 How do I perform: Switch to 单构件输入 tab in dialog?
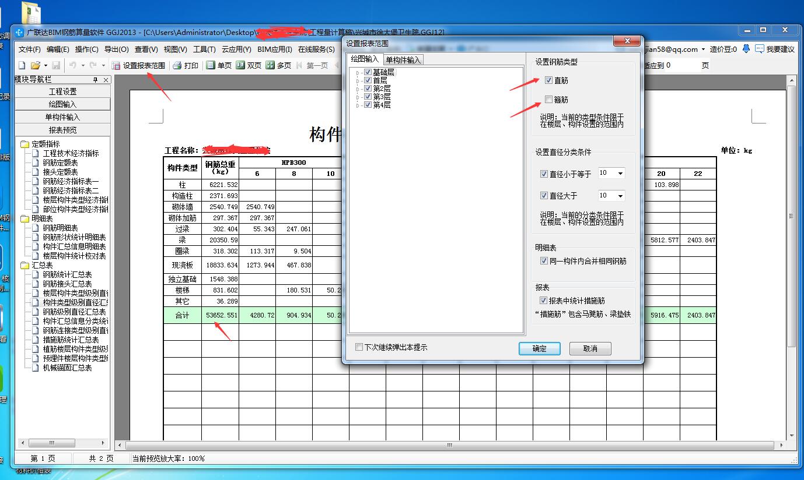click(x=403, y=60)
